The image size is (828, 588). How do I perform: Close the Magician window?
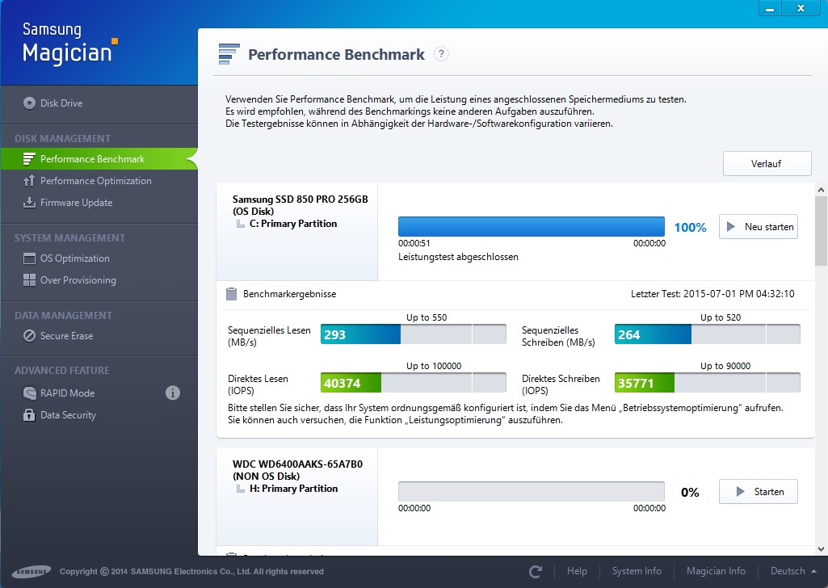tap(801, 8)
